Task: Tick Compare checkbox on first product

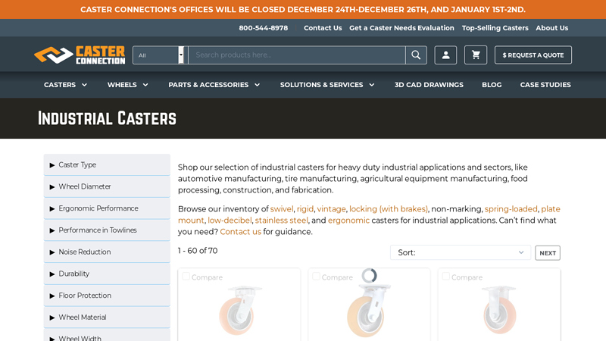Action: point(186,277)
